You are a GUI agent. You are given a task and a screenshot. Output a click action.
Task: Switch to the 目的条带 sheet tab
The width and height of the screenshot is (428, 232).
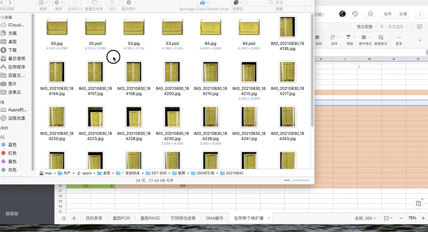coord(94,218)
